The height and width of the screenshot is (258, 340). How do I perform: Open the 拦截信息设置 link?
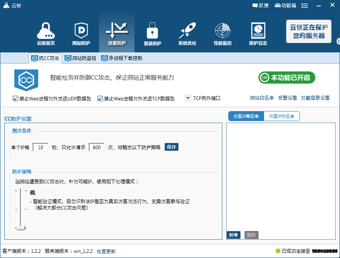tap(315, 98)
